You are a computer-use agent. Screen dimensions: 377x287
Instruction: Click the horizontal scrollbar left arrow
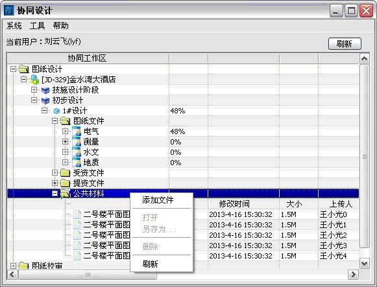pos(12,275)
